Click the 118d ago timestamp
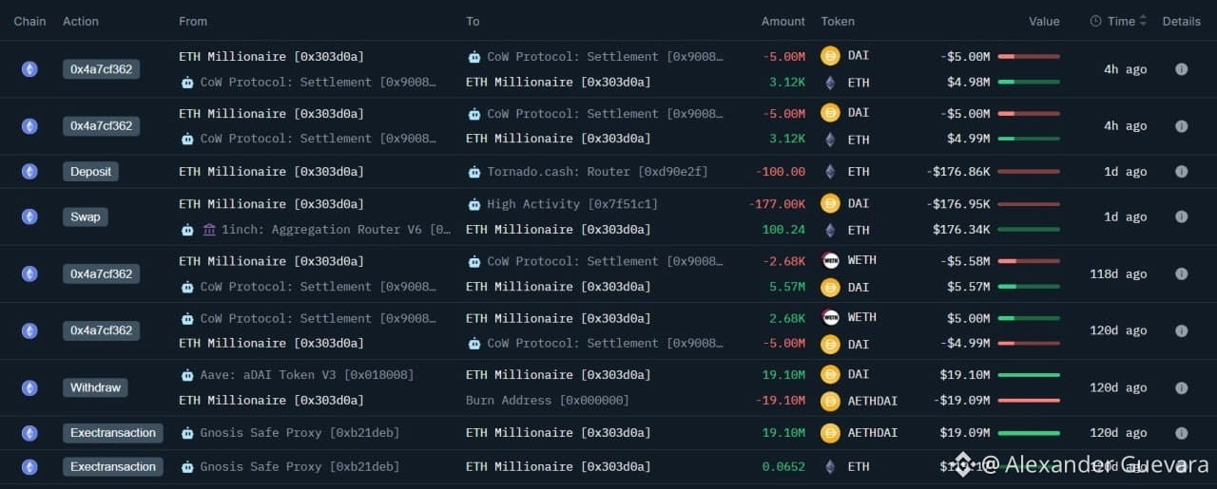Image resolution: width=1217 pixels, height=489 pixels. (1118, 273)
